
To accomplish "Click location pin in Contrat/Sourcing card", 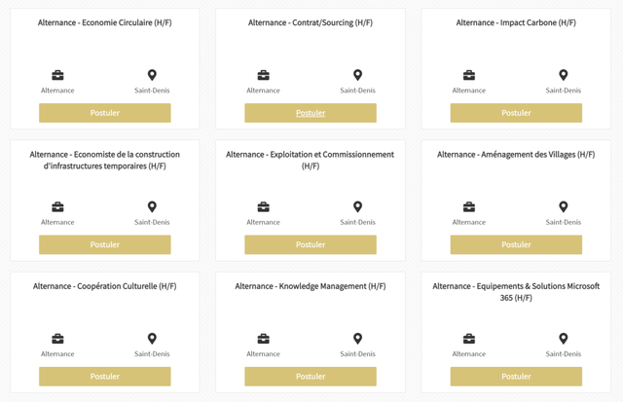I will 357,75.
